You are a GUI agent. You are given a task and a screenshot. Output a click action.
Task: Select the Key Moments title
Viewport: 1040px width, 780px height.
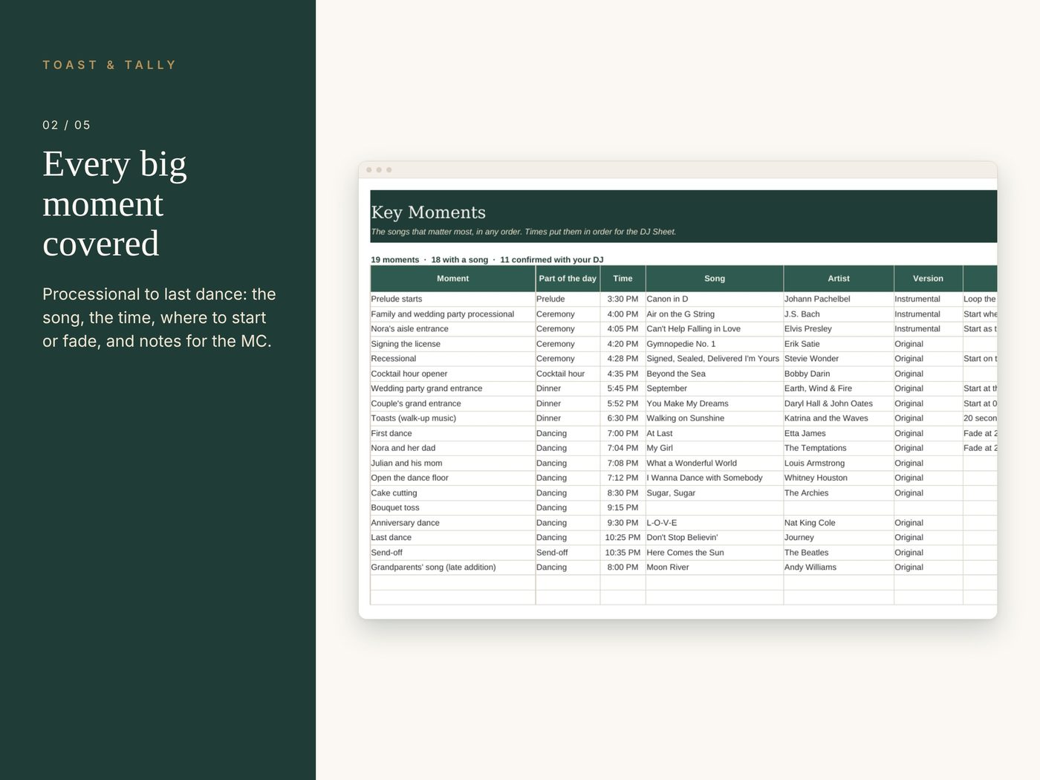click(429, 212)
